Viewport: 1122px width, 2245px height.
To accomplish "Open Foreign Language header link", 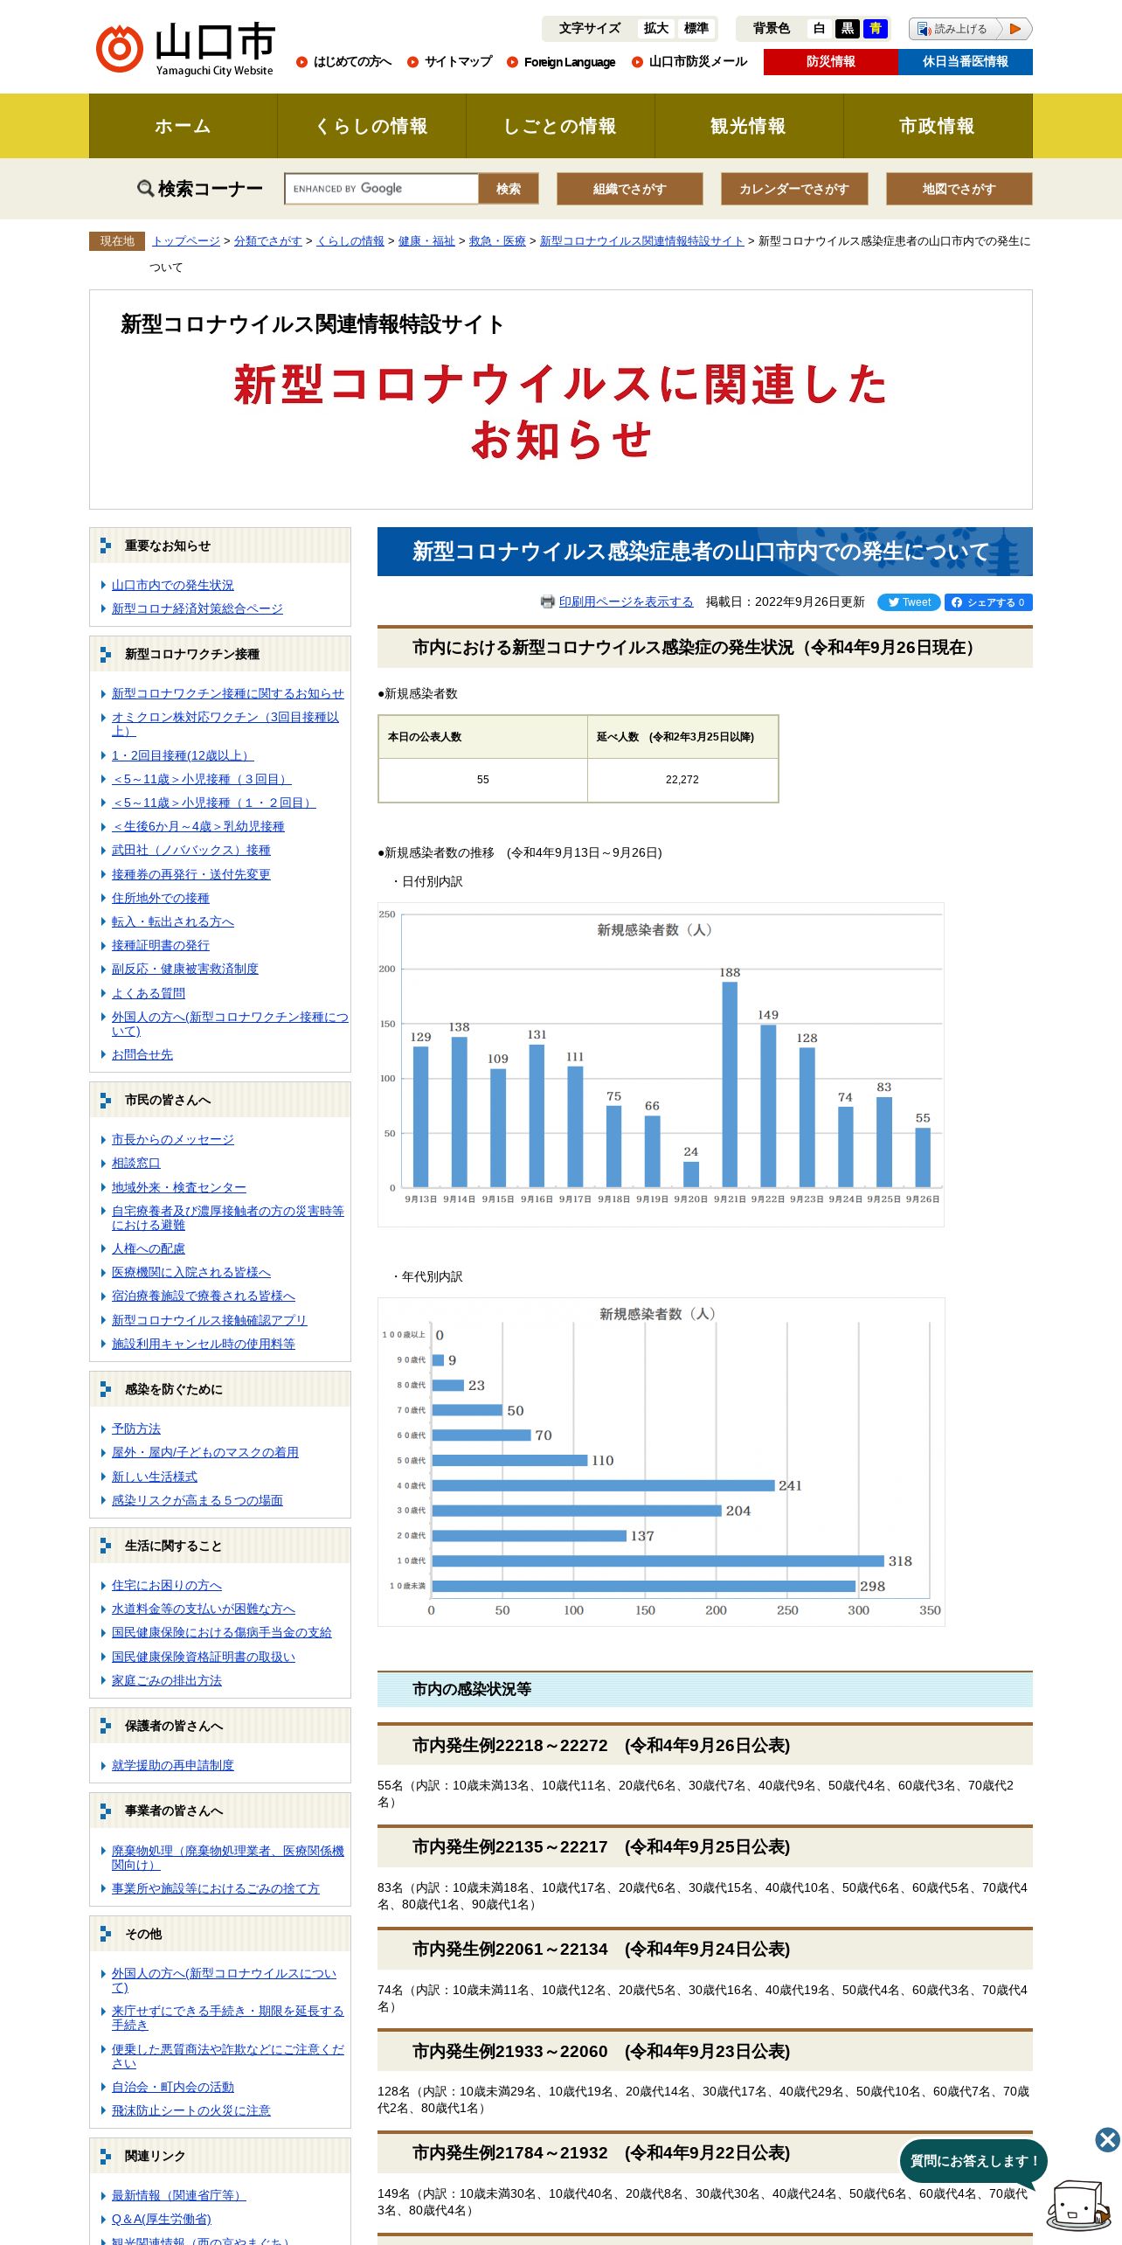I will [x=570, y=62].
